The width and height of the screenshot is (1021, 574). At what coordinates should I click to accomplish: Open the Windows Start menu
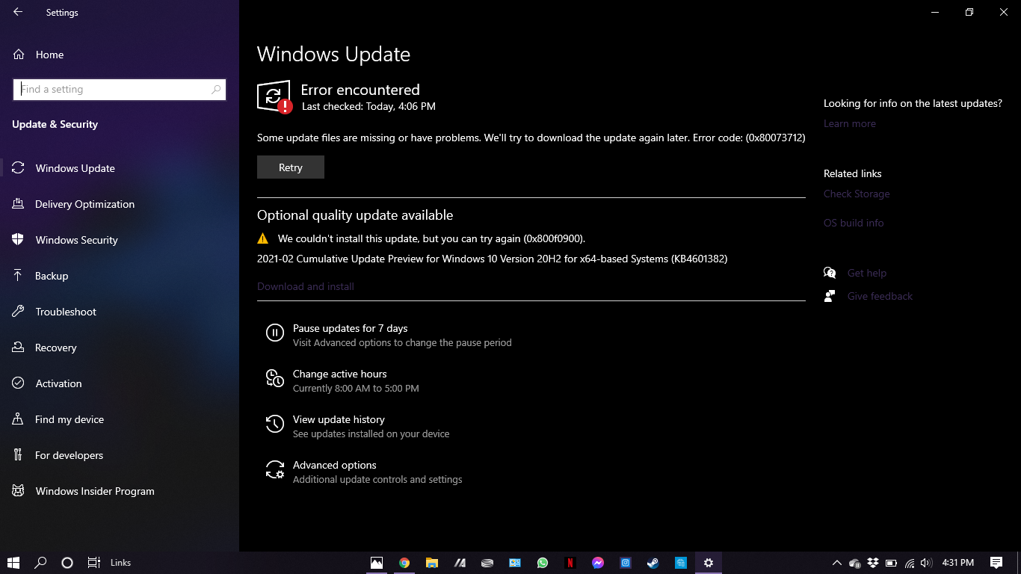pos(13,563)
